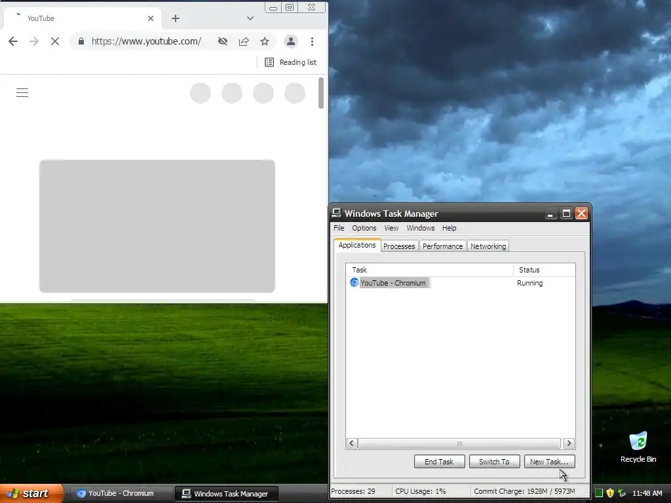Go back in Chromium browser
This screenshot has height=503, width=671.
coord(13,41)
